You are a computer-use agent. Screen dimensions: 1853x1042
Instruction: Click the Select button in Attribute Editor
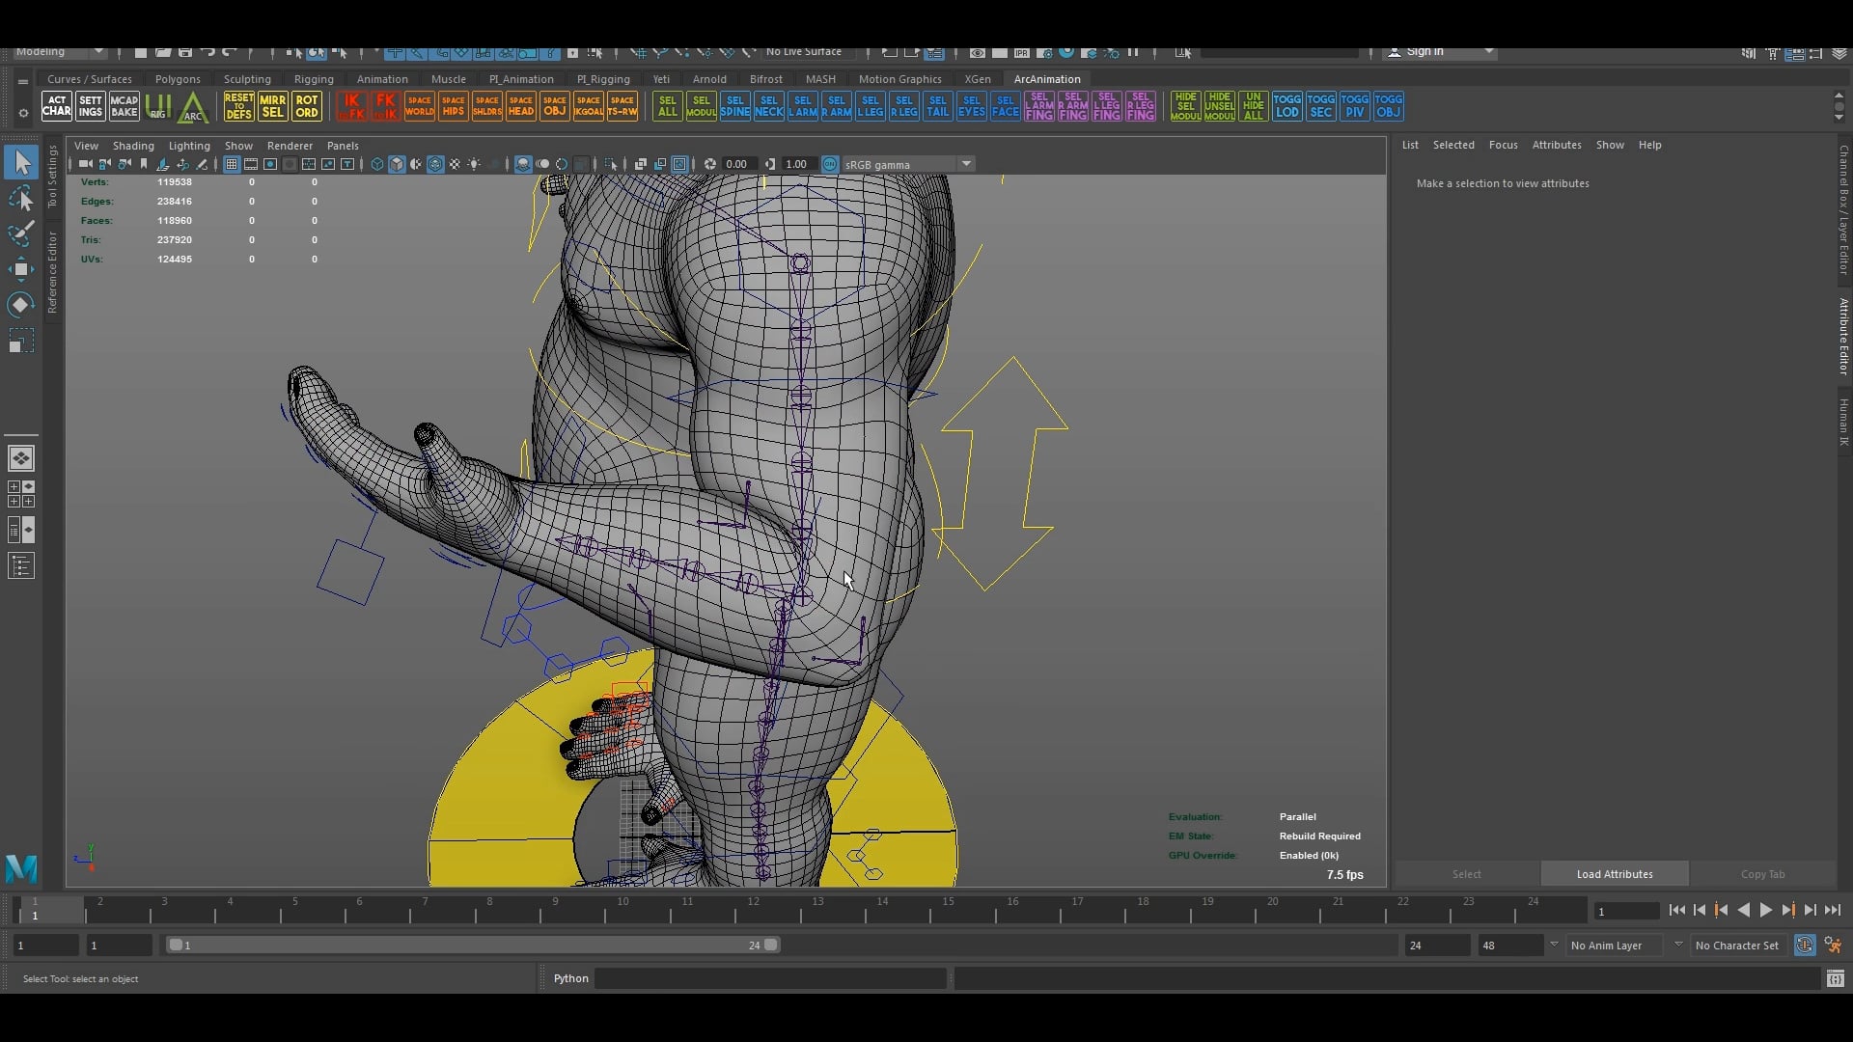(1467, 874)
